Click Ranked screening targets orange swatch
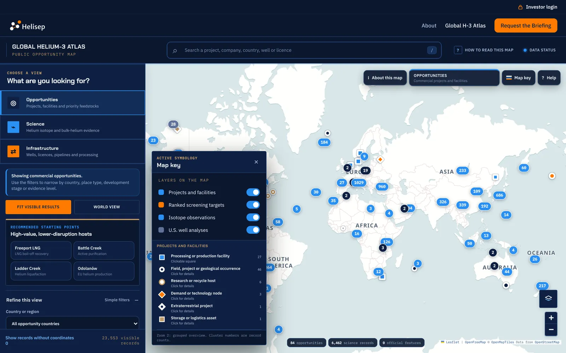The height and width of the screenshot is (353, 566). tap(161, 205)
